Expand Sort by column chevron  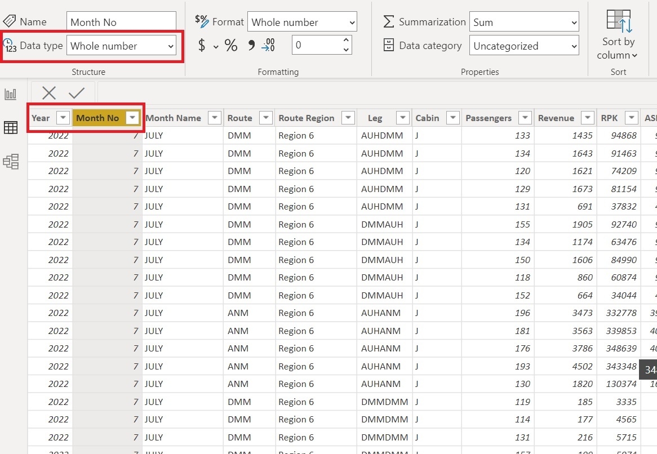tap(634, 55)
